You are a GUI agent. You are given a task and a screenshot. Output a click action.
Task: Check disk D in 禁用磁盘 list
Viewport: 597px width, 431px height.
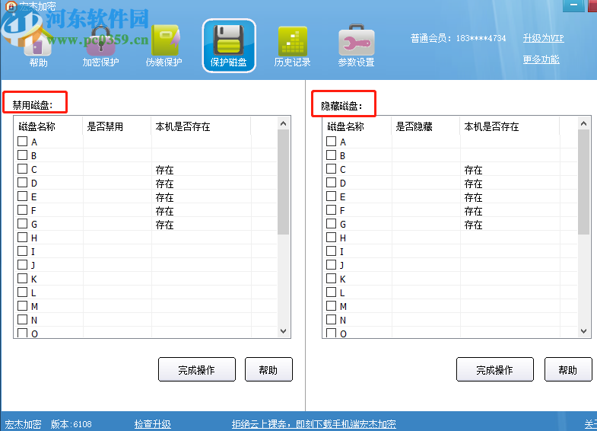(23, 183)
